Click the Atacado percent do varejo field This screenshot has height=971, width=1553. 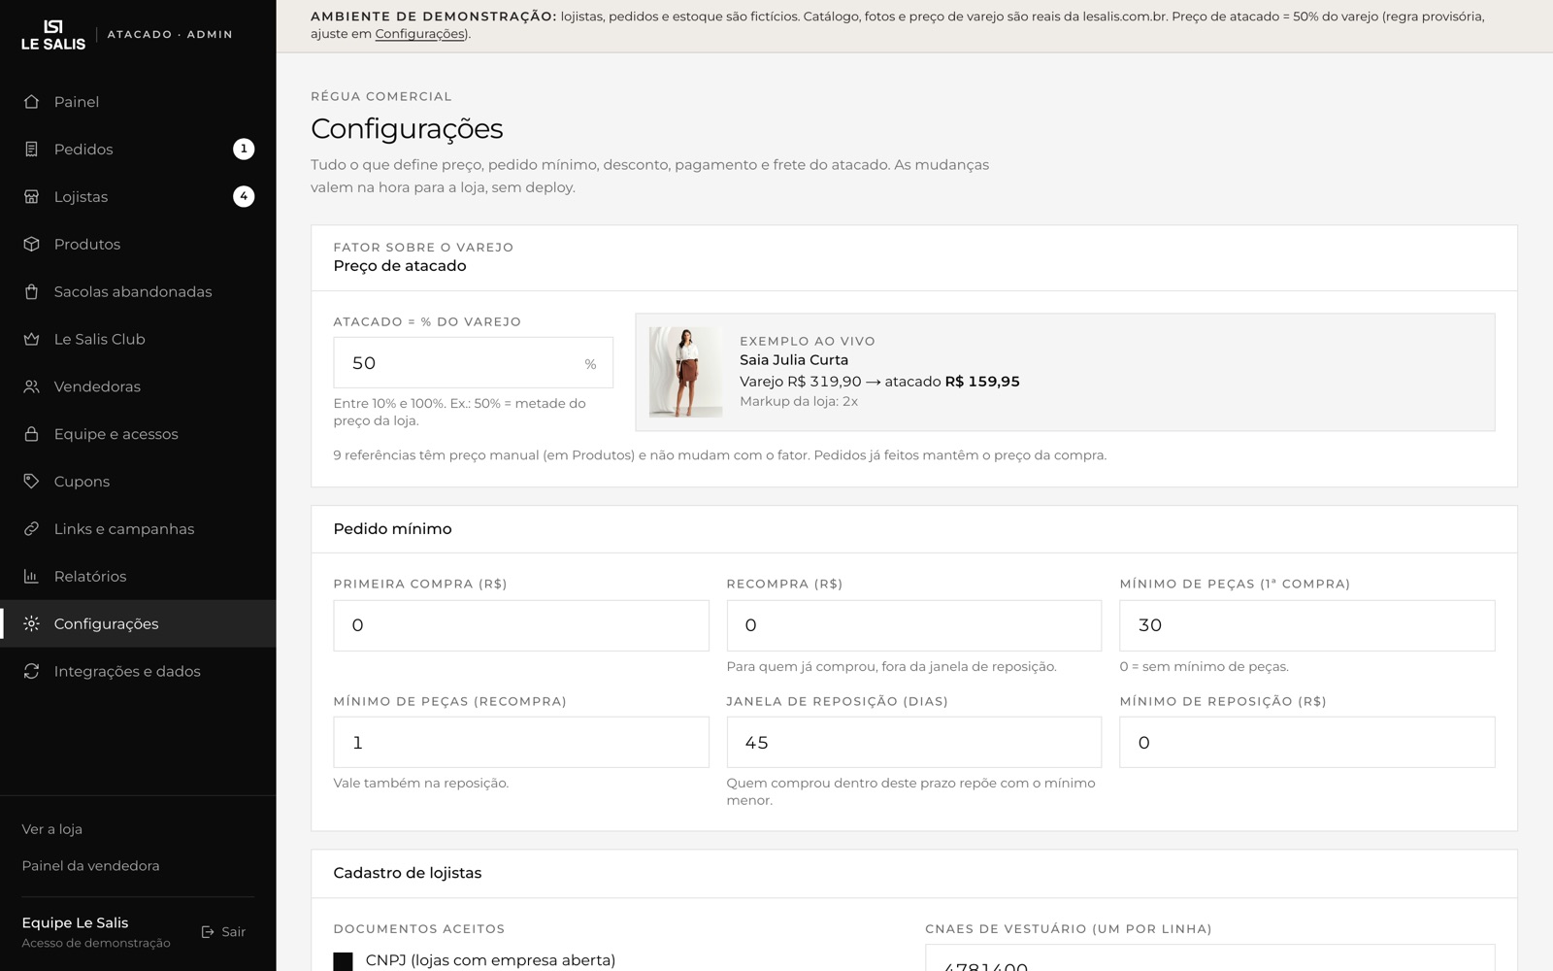[473, 363]
